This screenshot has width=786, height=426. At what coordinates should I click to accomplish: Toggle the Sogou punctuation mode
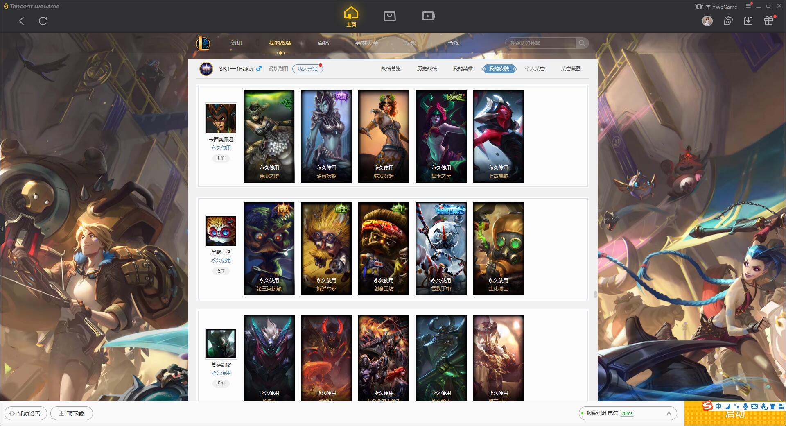[x=736, y=406]
